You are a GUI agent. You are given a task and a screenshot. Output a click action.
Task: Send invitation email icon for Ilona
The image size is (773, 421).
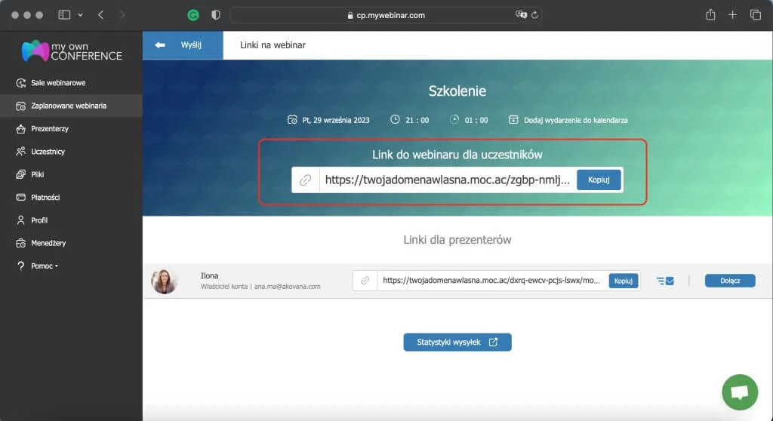[x=665, y=281]
